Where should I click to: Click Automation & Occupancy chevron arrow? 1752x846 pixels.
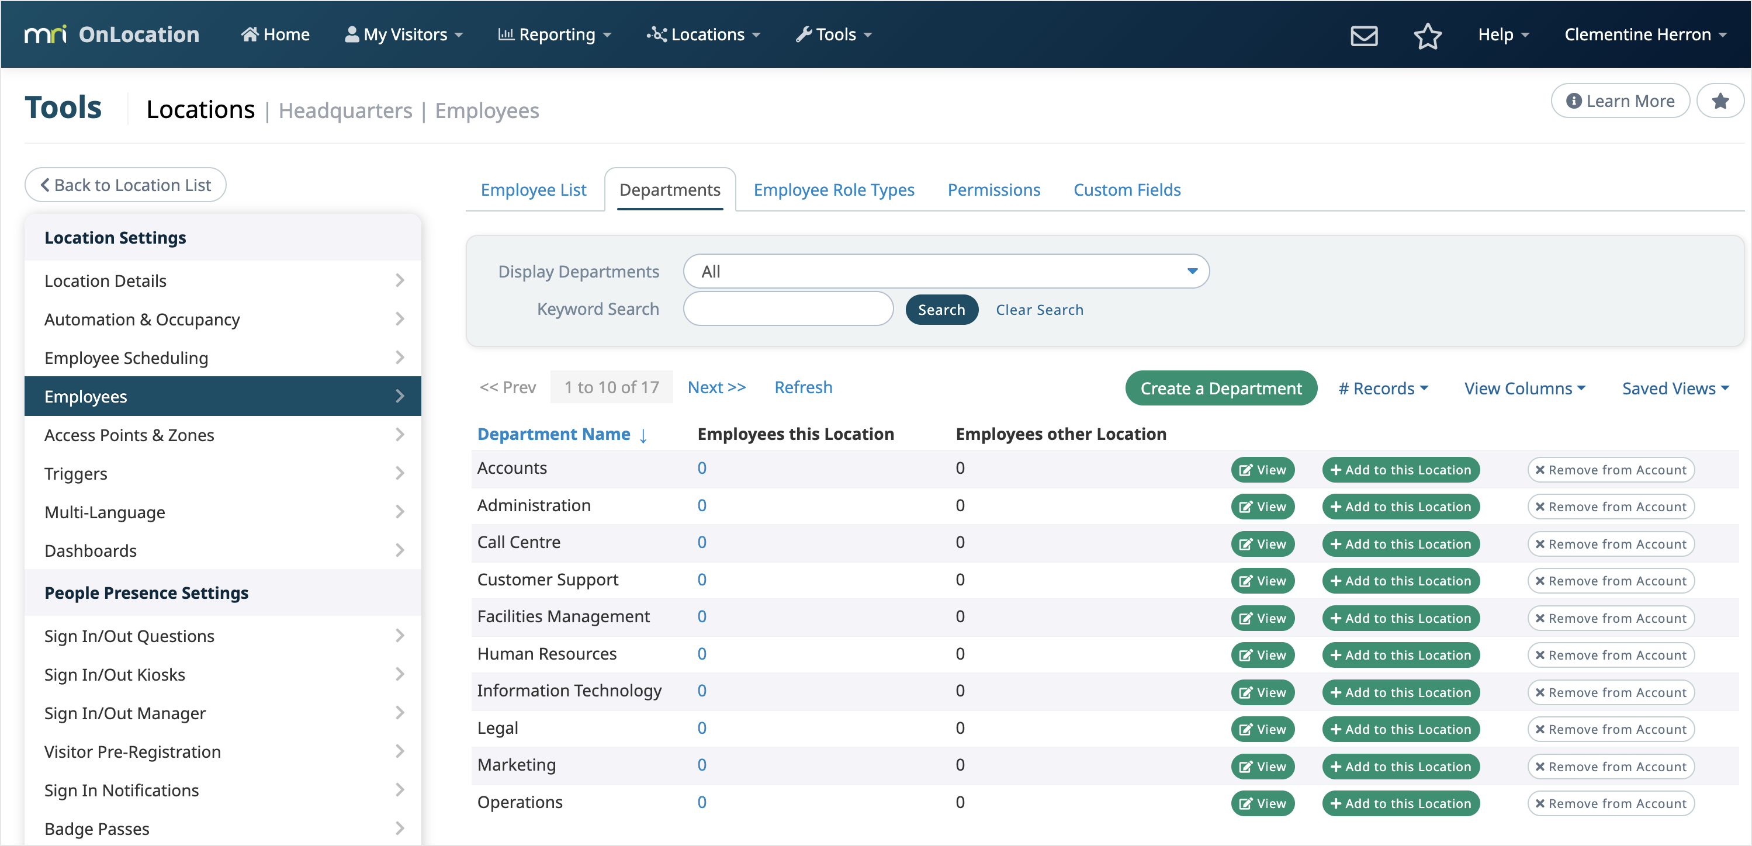tap(400, 319)
